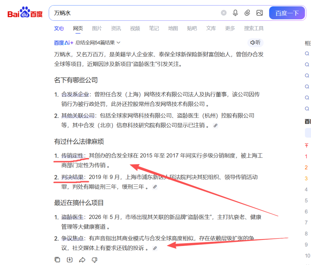The image size is (311, 265).
Task: Click the Baidu logo
Action: click(25, 12)
